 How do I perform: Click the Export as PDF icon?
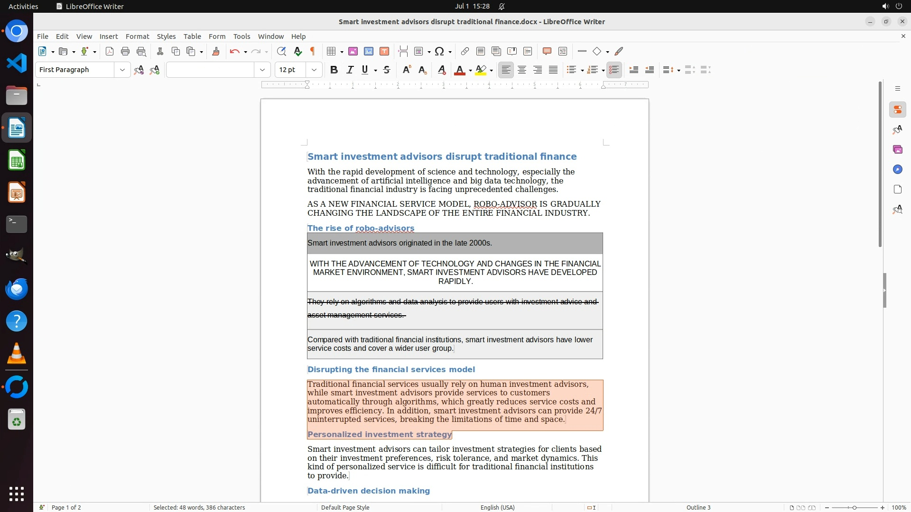(x=110, y=51)
